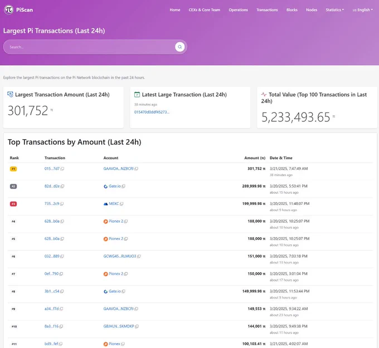Image resolution: width=379 pixels, height=348 pixels.
Task: Click the Transaction column header
Action: tap(55, 158)
